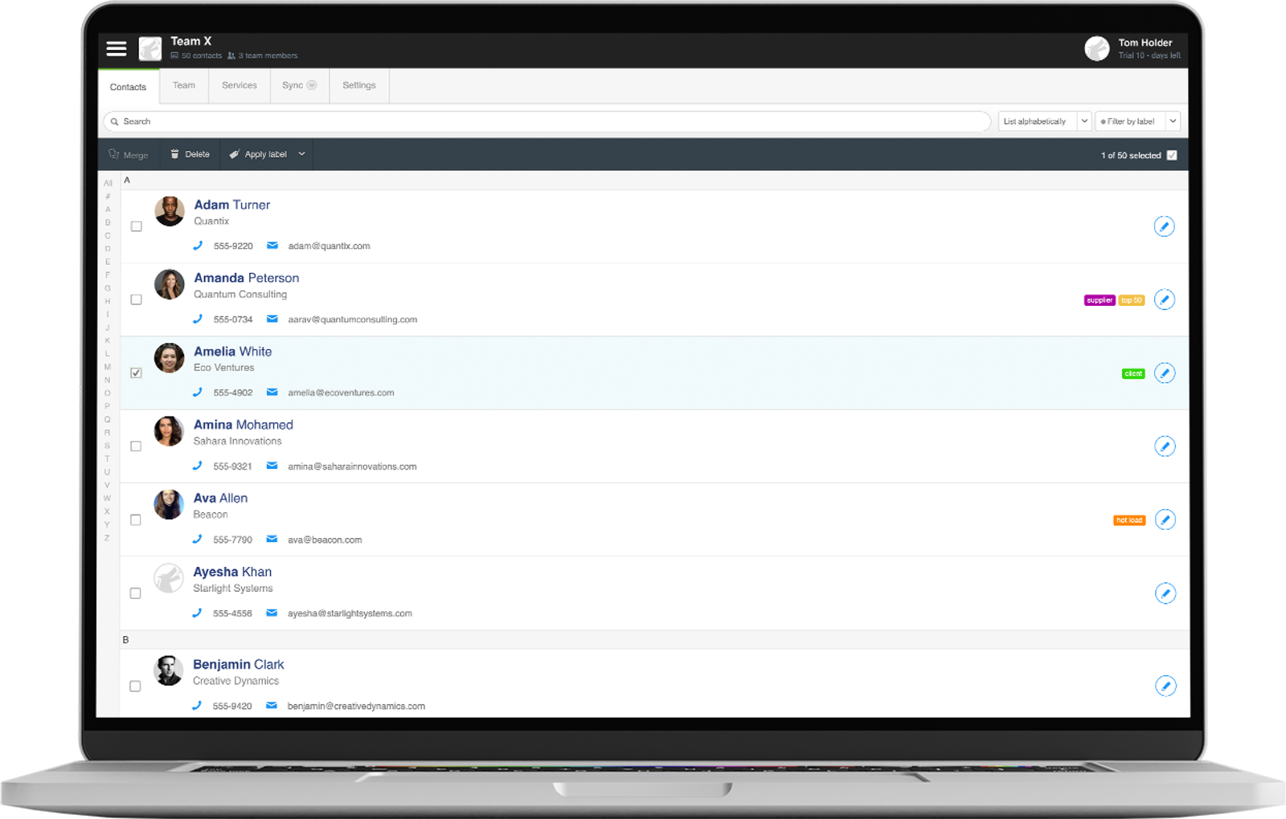Click phone number 555-7790
The height and width of the screenshot is (819, 1286).
coord(233,540)
